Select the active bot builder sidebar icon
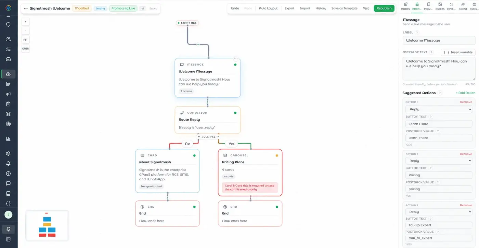 [9, 74]
